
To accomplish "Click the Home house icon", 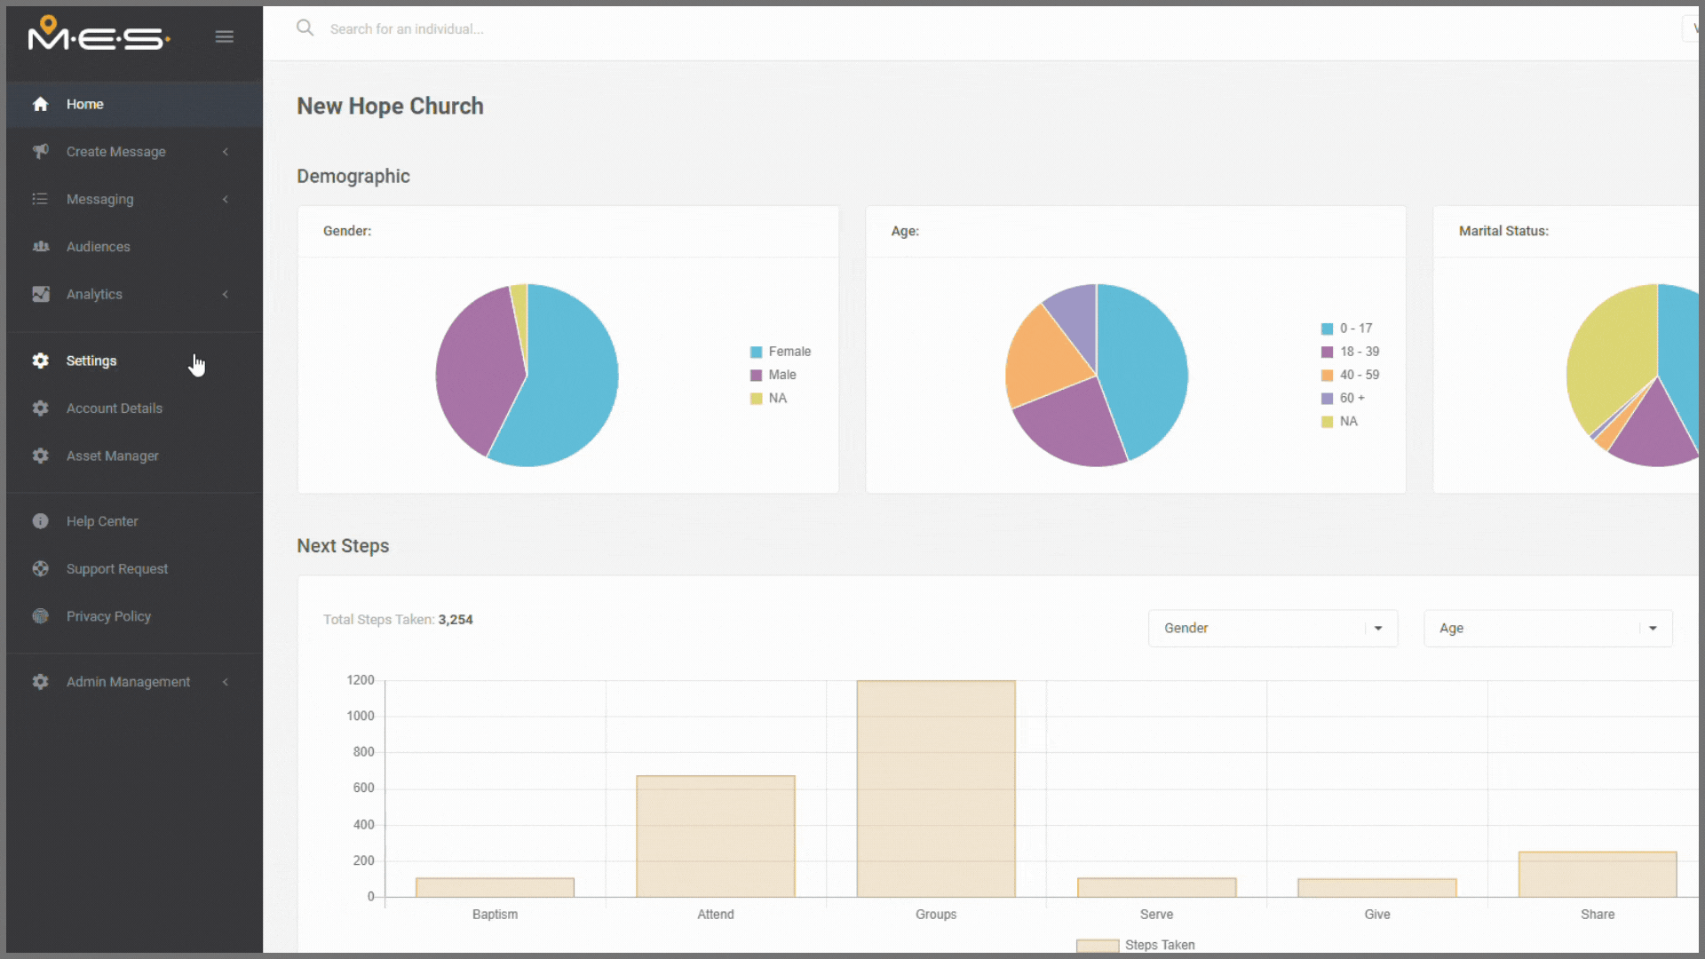I will [40, 104].
